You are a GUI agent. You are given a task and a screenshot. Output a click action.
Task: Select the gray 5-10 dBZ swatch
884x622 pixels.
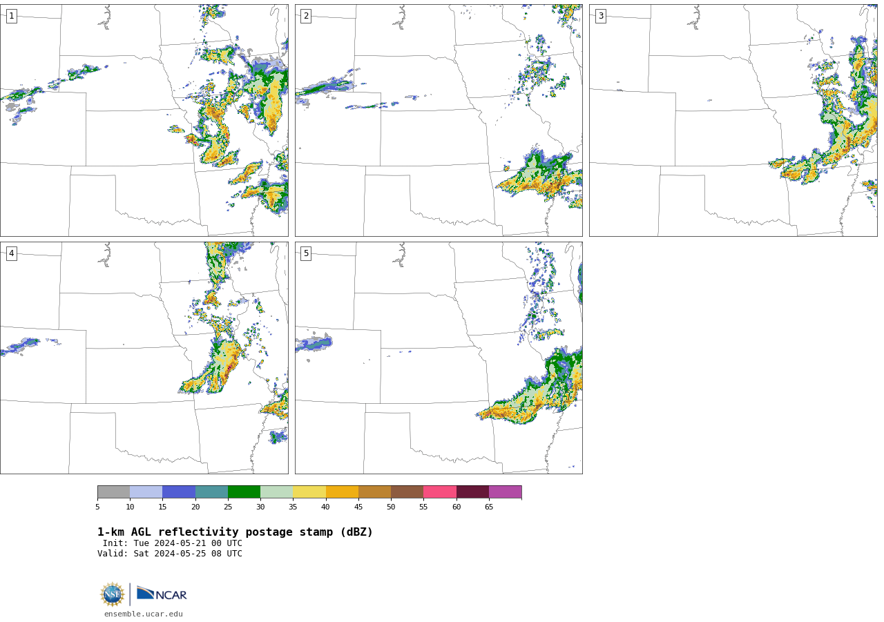click(113, 492)
